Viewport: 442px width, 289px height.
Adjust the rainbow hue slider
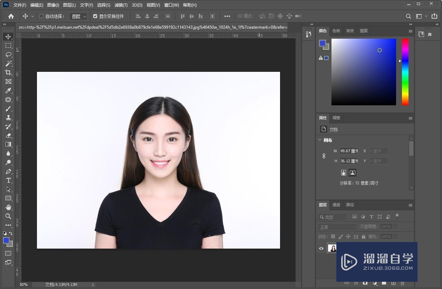click(x=405, y=72)
